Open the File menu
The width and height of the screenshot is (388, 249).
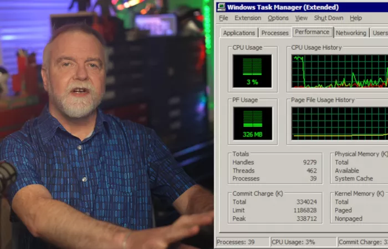223,18
